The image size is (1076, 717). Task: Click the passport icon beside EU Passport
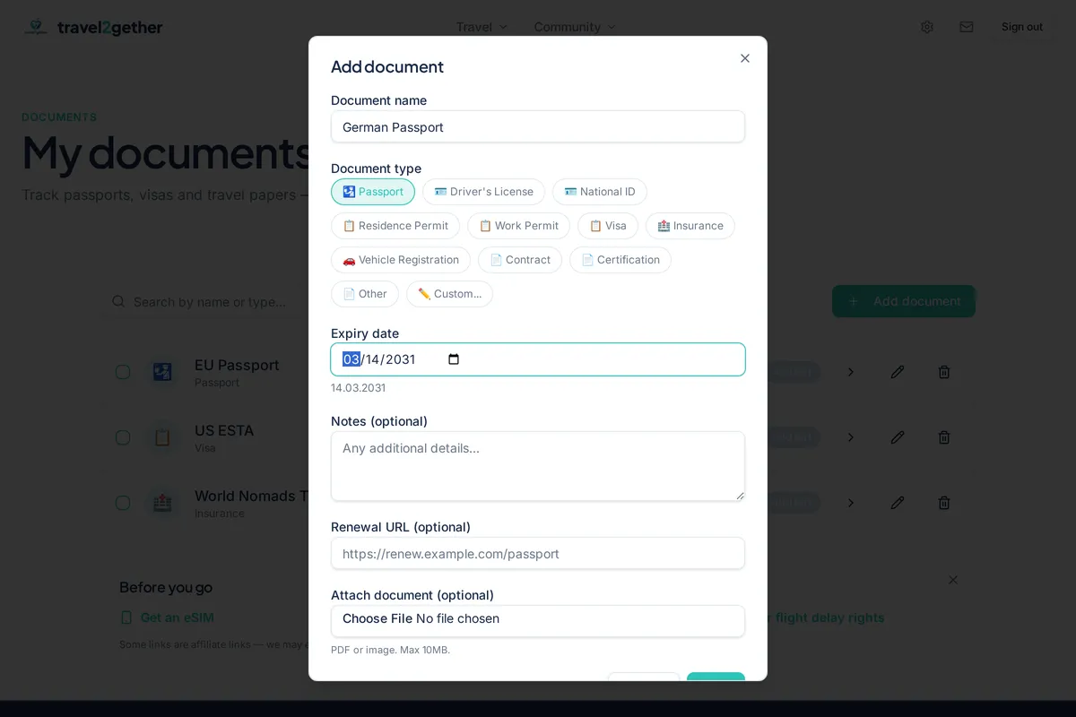point(162,372)
